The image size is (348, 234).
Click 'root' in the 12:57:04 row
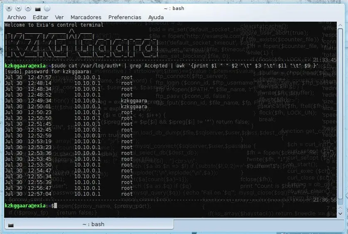tap(127, 194)
